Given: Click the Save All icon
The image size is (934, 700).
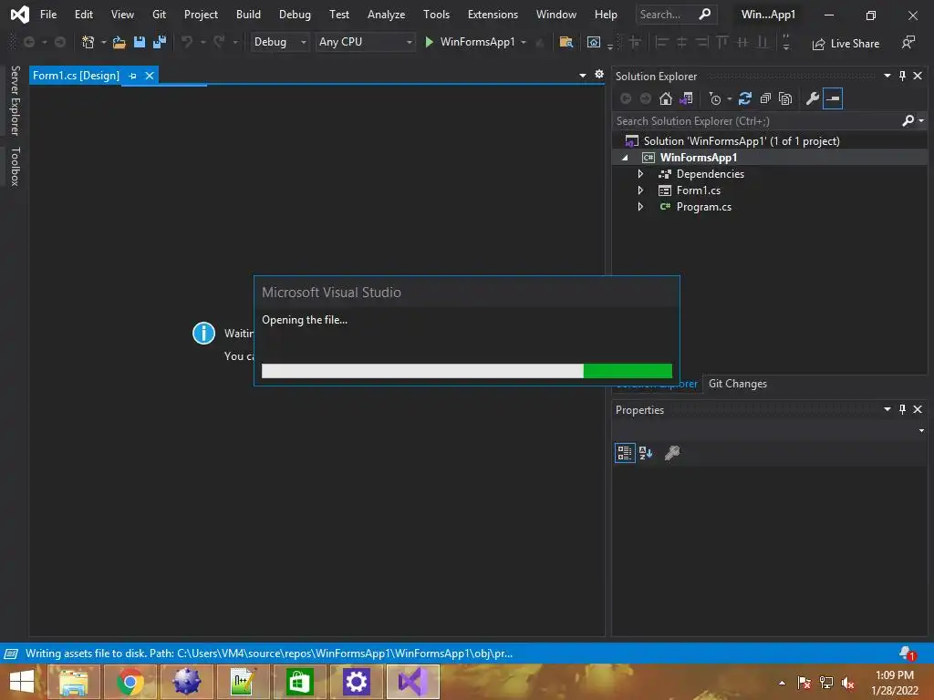Looking at the screenshot, I should coord(160,42).
